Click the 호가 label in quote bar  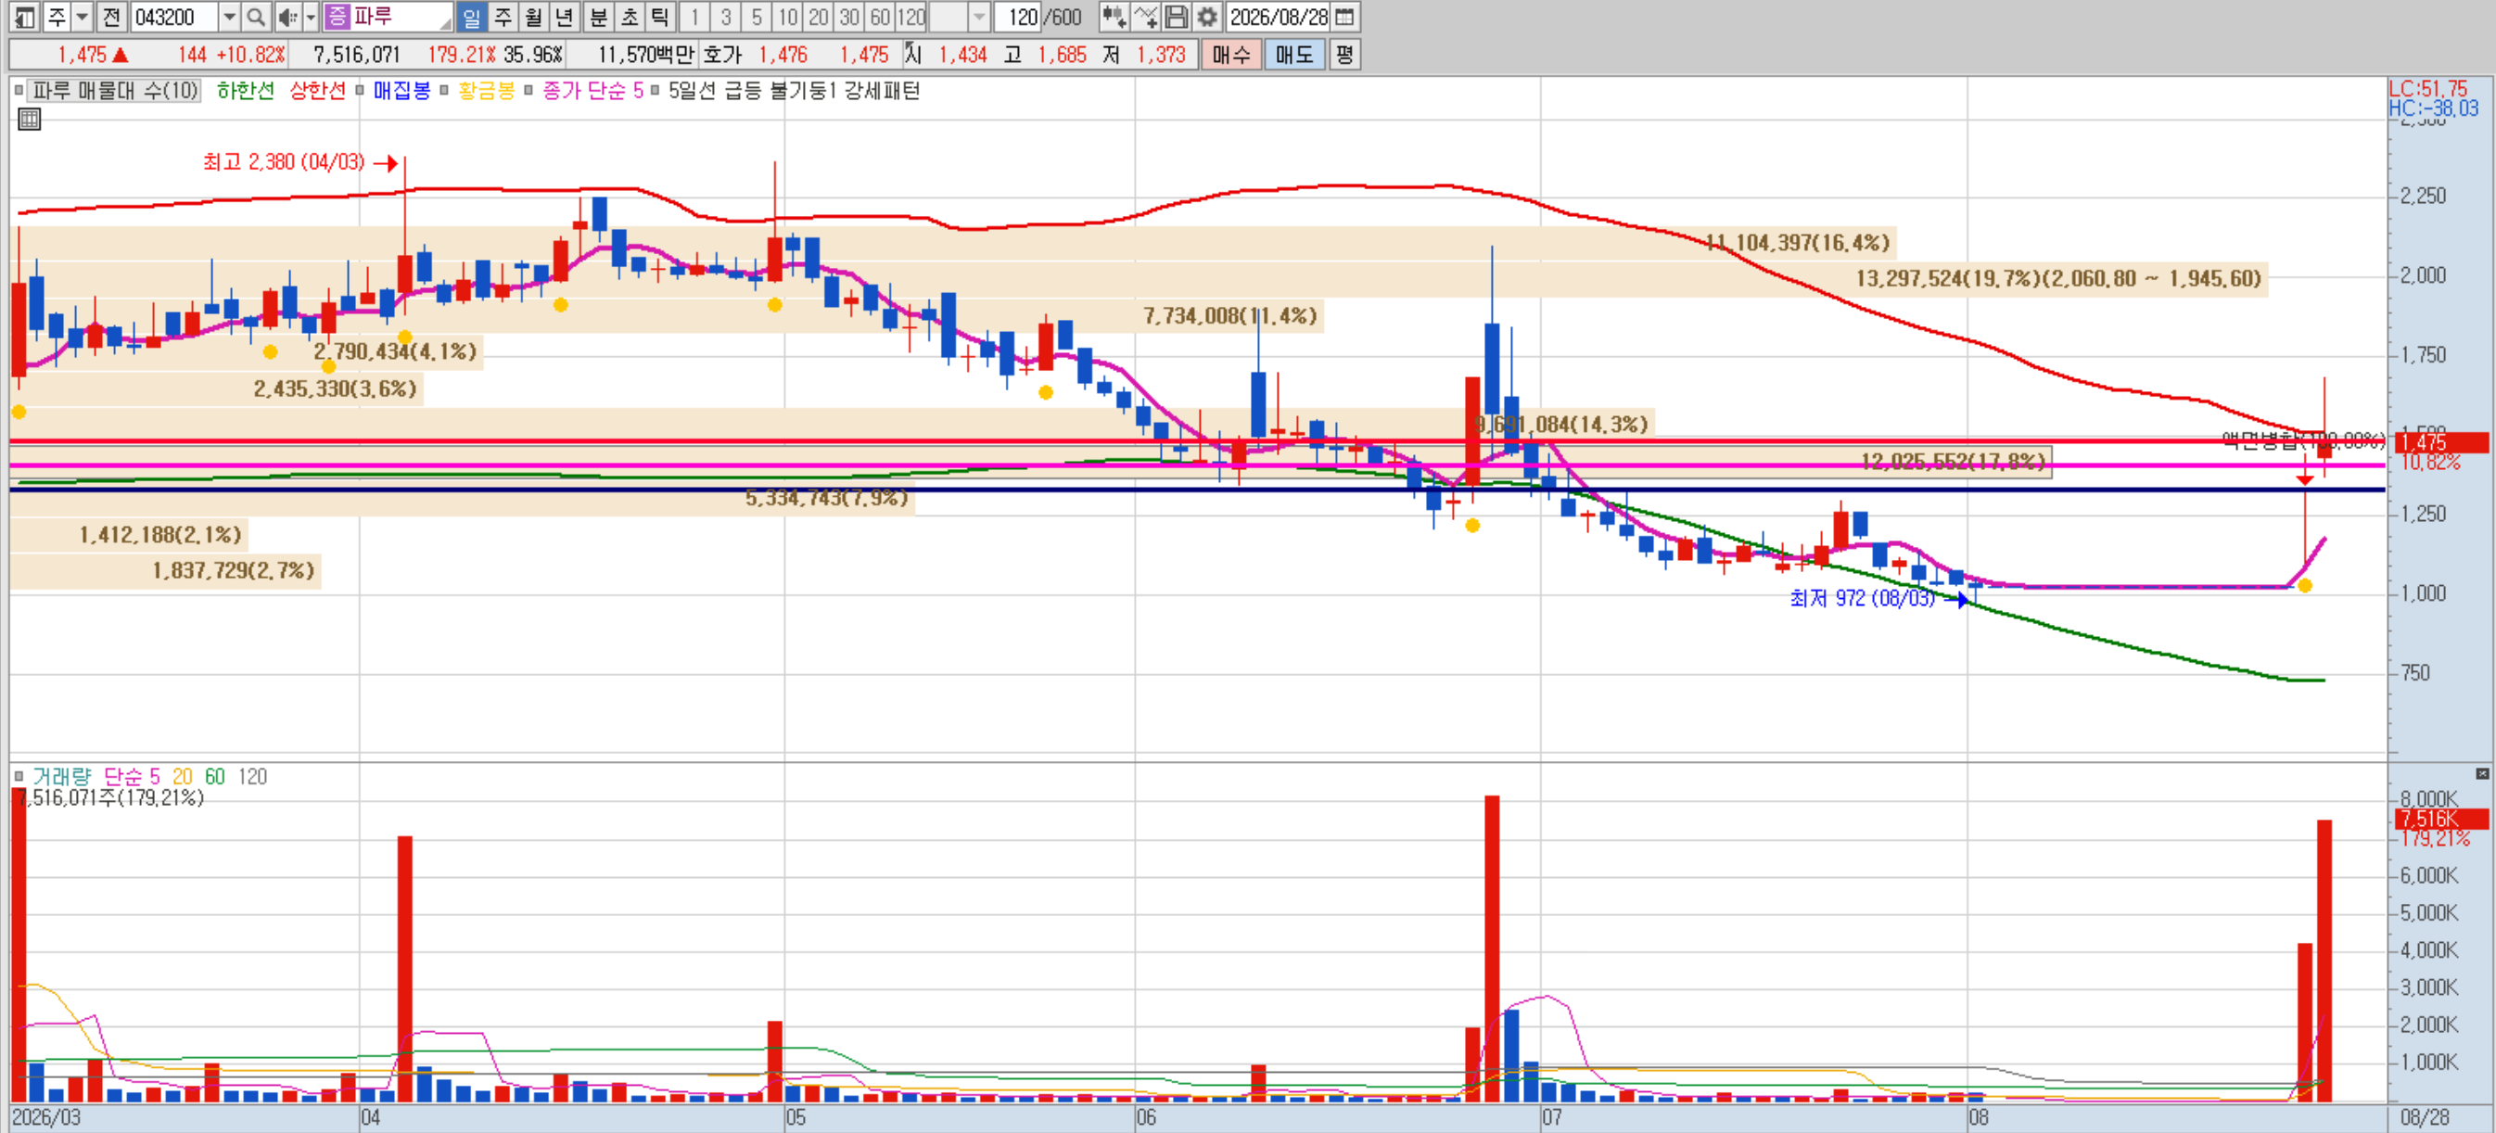click(723, 55)
